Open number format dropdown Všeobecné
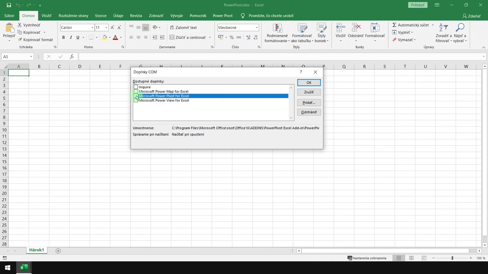This screenshot has height=274, width=488. pyautogui.click(x=257, y=27)
